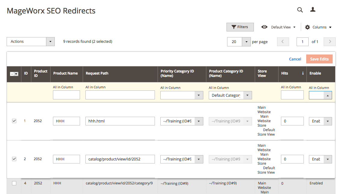The image size is (339, 194).
Task: Click the Save Edits button
Action: pos(319,59)
